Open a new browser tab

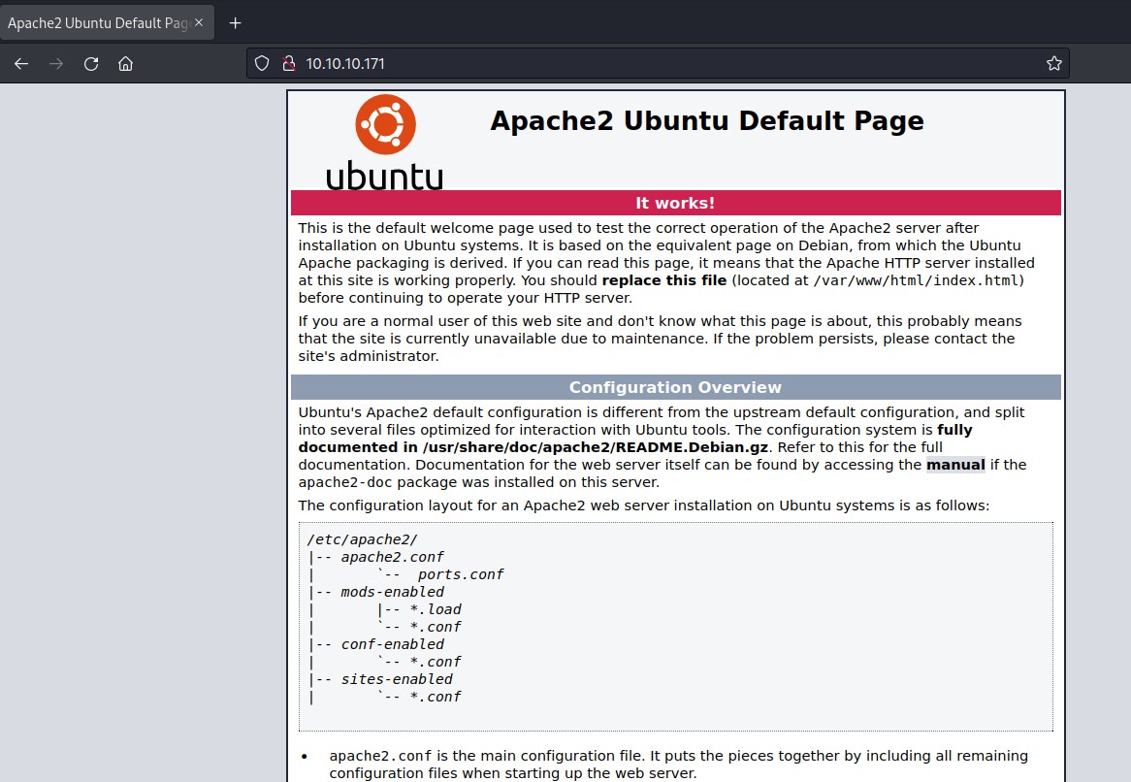tap(235, 22)
